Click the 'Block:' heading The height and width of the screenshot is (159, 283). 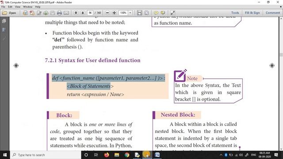64,115
